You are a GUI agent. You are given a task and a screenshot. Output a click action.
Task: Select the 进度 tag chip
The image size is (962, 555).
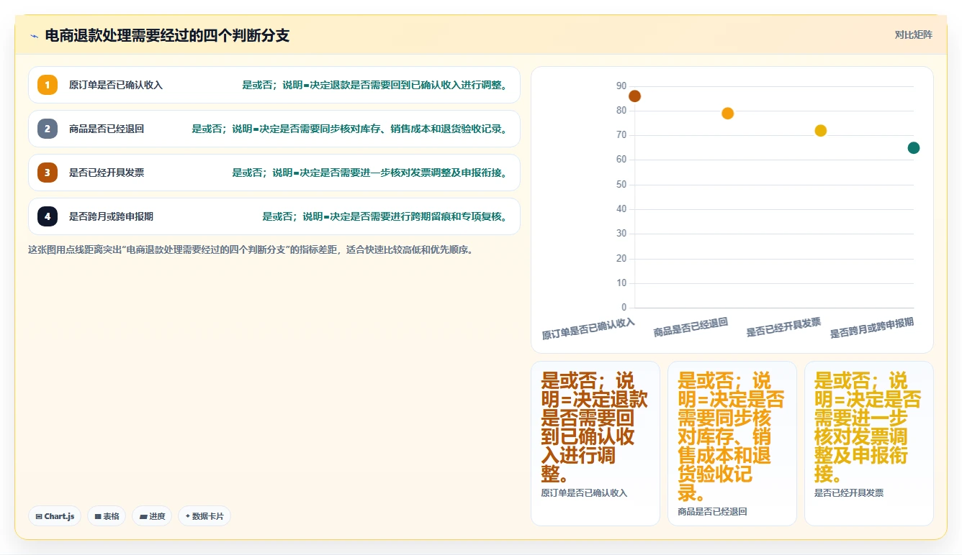[x=152, y=516]
